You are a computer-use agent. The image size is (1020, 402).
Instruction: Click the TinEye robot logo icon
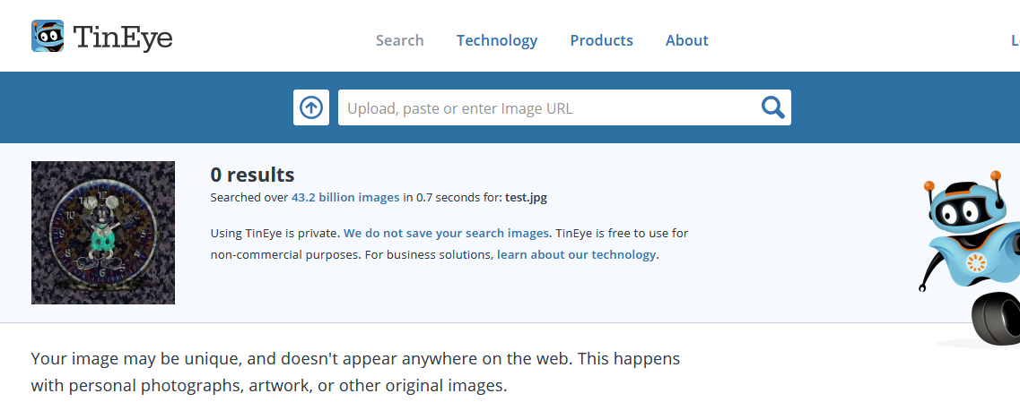48,36
